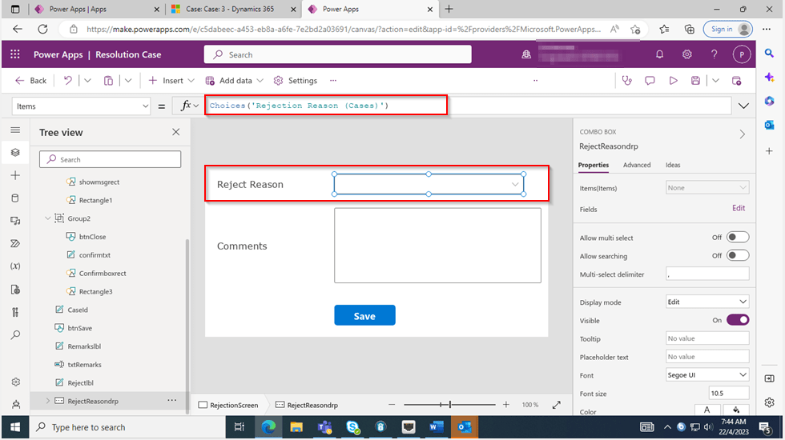Switch to the Advanced tab
Screen dimensions: 785x440
pos(637,165)
